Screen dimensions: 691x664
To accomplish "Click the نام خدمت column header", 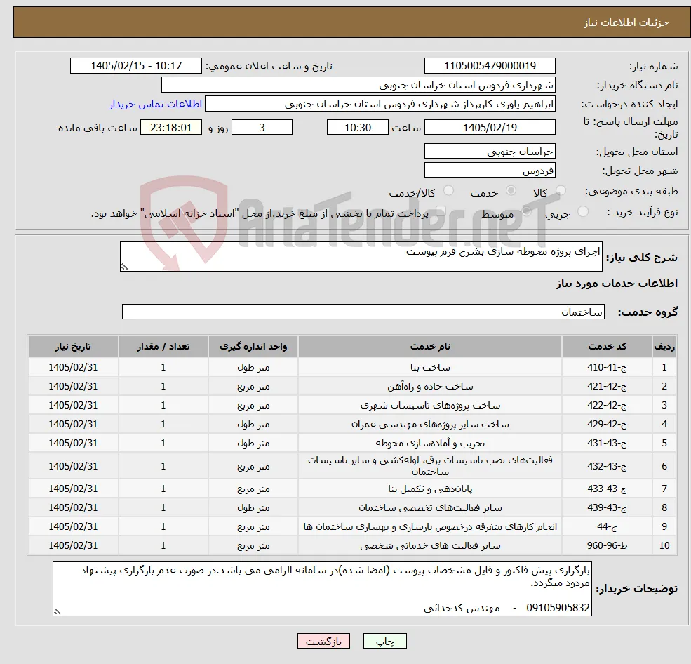I will [x=430, y=347].
